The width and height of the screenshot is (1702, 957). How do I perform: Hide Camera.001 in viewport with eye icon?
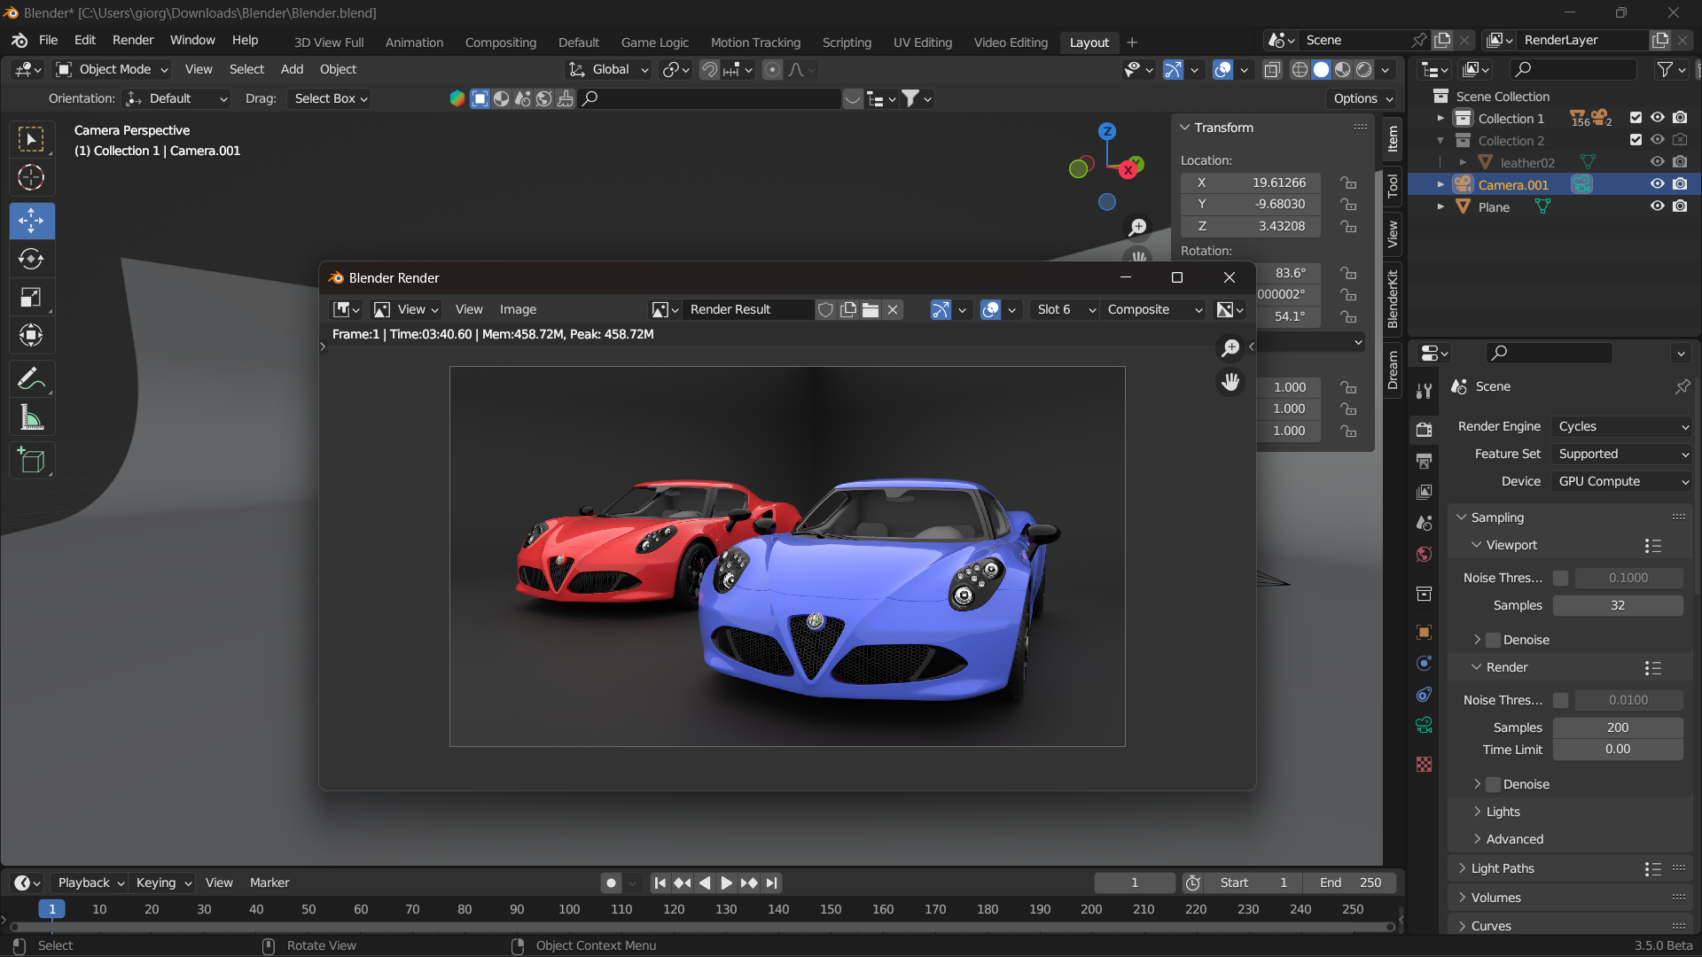[x=1657, y=184]
